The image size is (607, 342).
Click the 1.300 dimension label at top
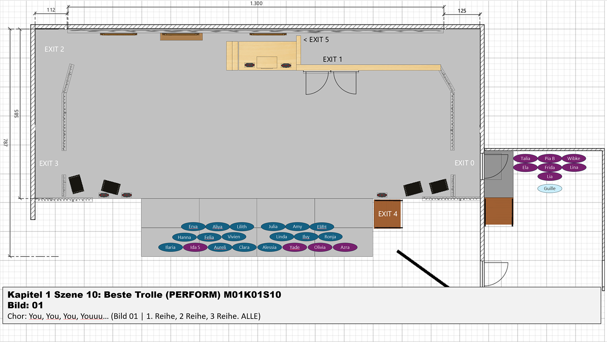(x=256, y=3)
